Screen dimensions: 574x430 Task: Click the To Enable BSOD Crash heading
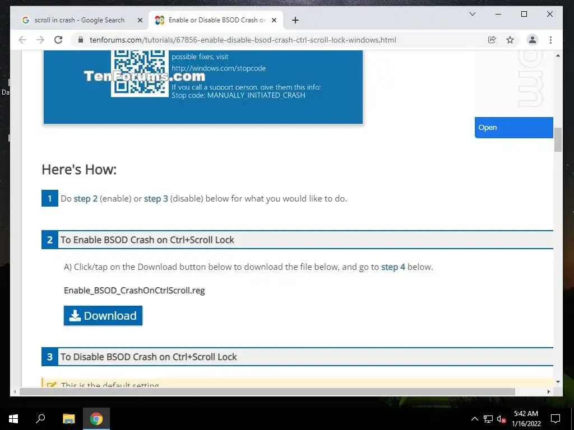[147, 240]
